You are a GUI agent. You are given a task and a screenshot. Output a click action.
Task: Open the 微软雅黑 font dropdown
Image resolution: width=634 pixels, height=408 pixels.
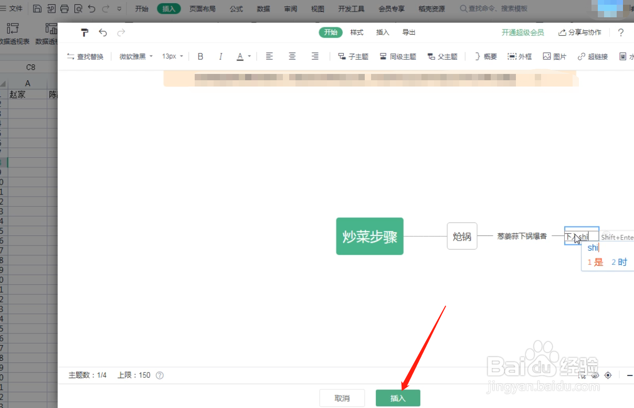coord(136,56)
